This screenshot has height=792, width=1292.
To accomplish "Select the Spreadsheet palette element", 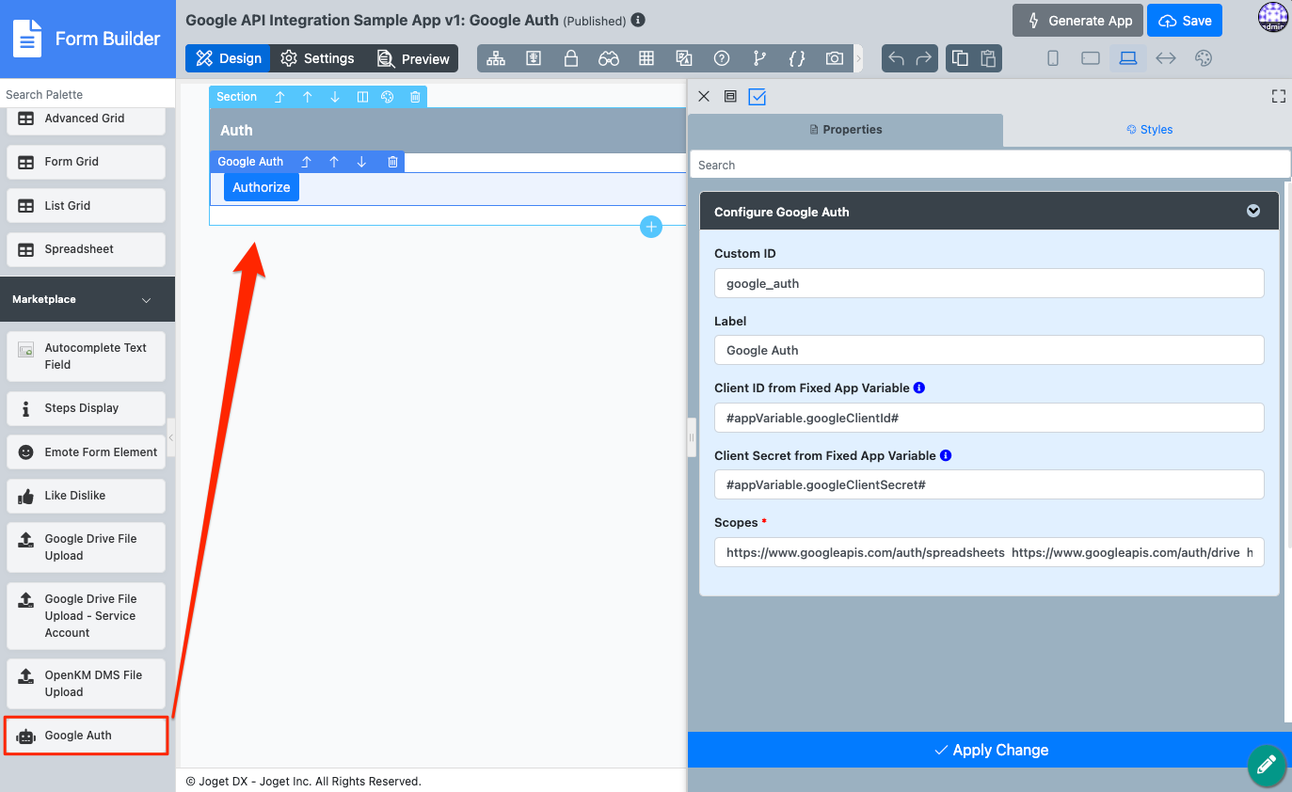I will [86, 249].
